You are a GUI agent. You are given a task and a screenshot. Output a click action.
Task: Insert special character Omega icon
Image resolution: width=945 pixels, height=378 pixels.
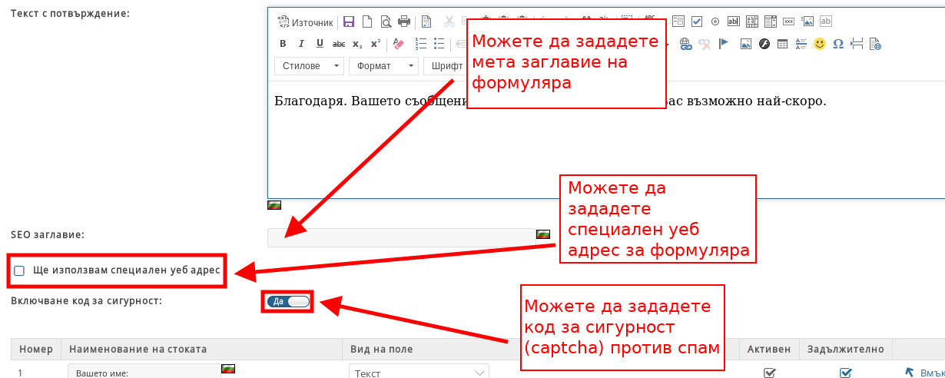(838, 44)
